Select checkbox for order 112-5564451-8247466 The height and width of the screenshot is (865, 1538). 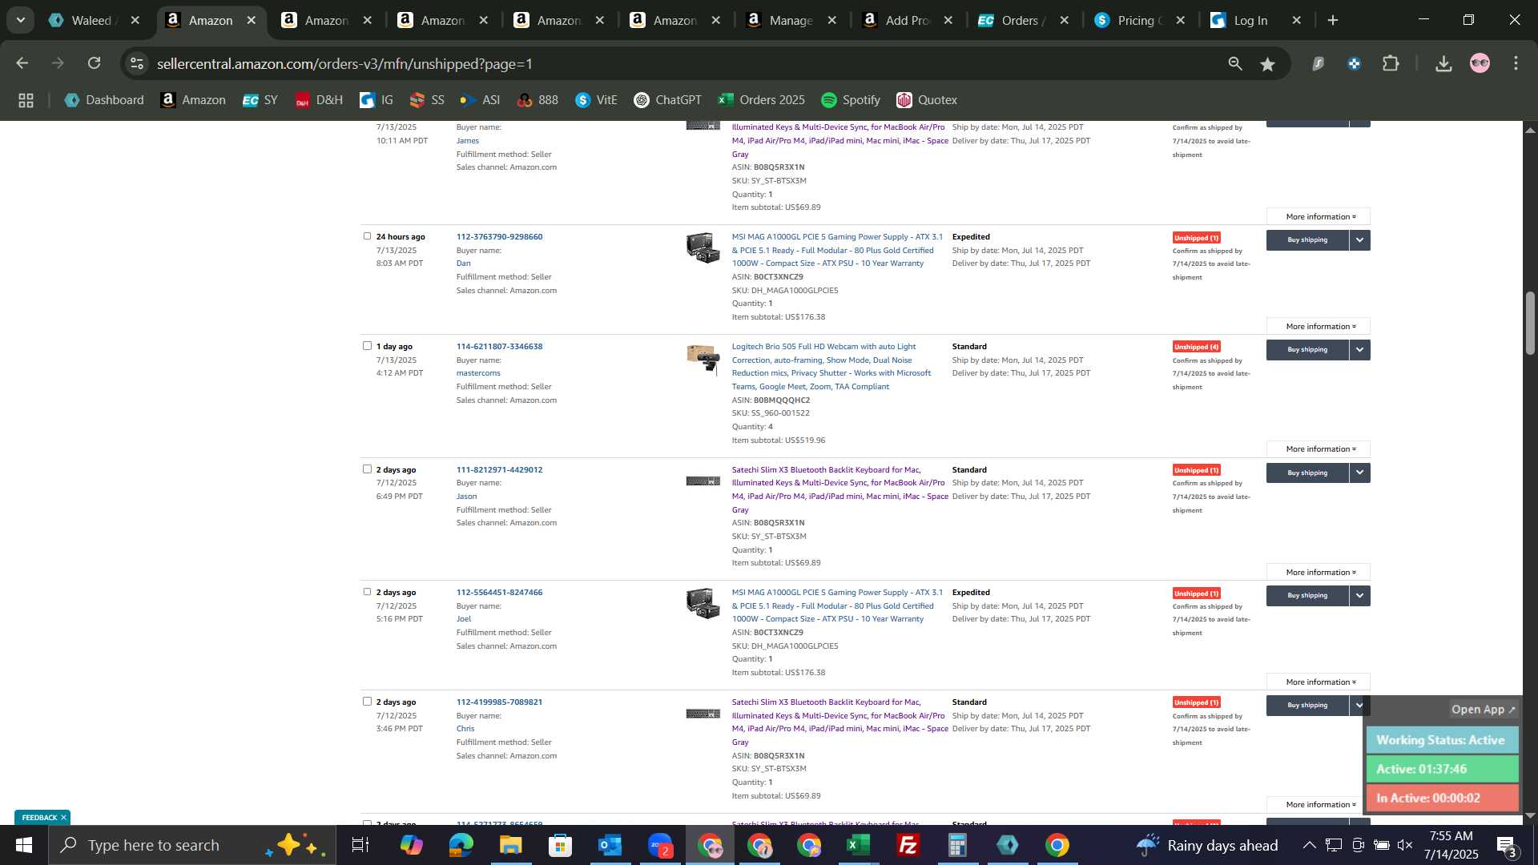tap(367, 592)
